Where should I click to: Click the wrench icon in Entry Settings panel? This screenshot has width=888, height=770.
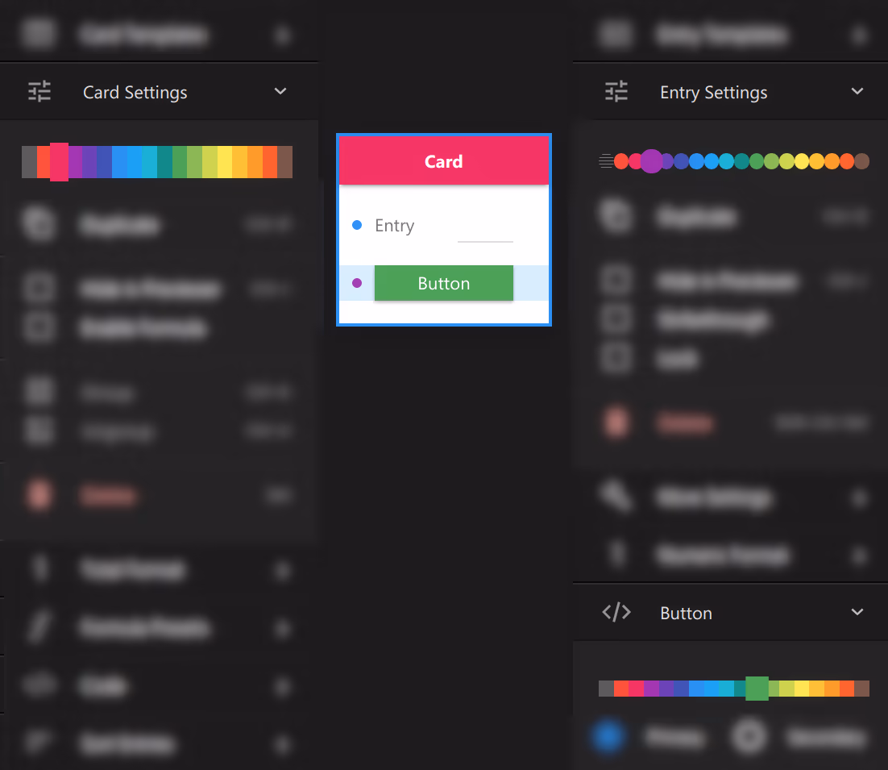pyautogui.click(x=616, y=498)
